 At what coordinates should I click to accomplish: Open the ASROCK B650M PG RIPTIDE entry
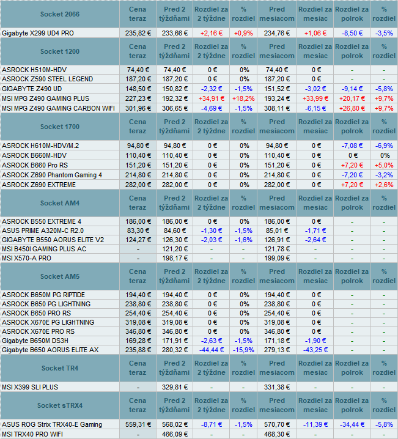click(43, 295)
